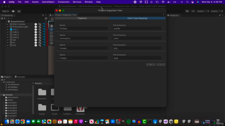This screenshot has height=126, width=225.
Task: Collapse the Assets folder tree
Action: (1, 95)
